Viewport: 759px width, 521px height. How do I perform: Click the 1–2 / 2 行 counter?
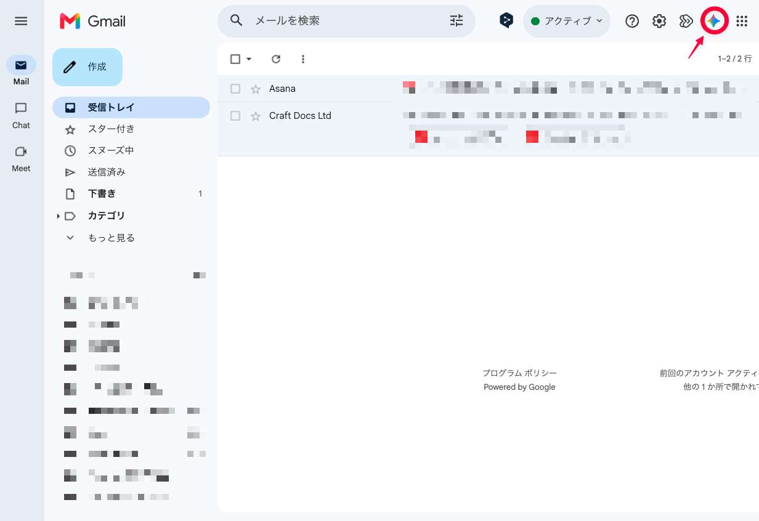[x=734, y=59]
